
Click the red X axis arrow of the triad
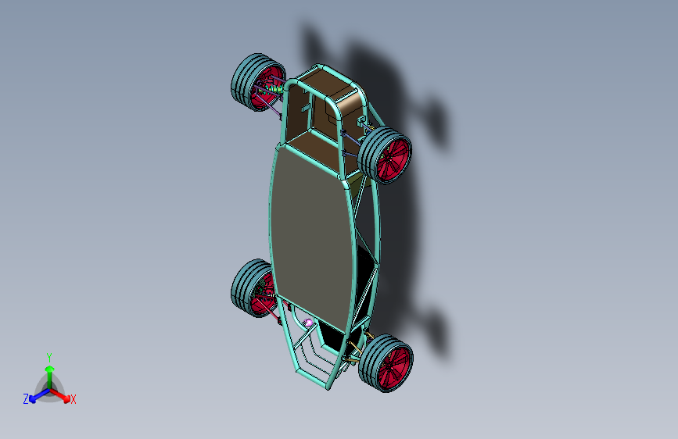pos(61,396)
